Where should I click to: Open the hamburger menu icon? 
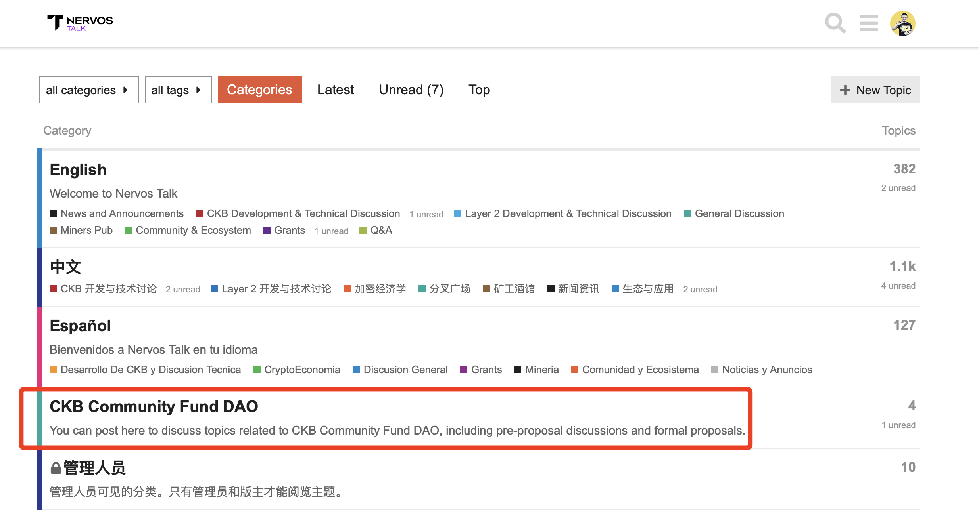(x=868, y=23)
